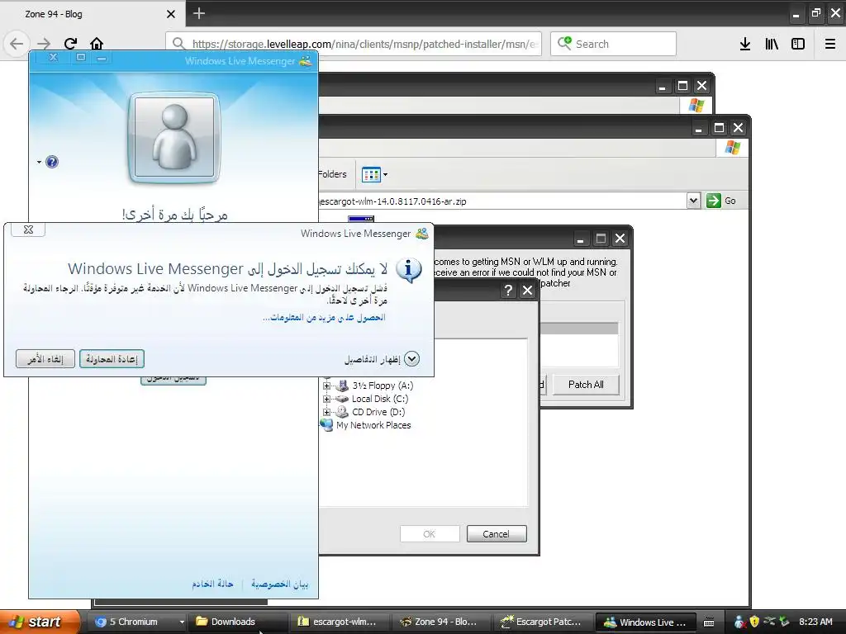
Task: Click the Messenger icon in system tray
Action: coord(739,622)
